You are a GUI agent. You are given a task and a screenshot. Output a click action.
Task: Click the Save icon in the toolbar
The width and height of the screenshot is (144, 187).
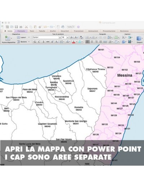pyautogui.click(x=16, y=27)
